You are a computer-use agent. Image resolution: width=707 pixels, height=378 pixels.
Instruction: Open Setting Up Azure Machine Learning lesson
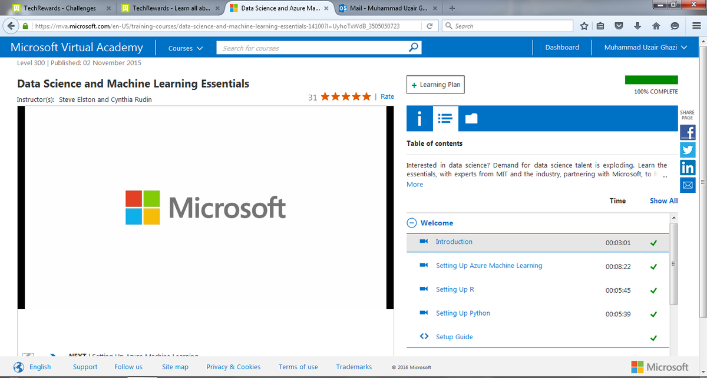[x=489, y=266]
